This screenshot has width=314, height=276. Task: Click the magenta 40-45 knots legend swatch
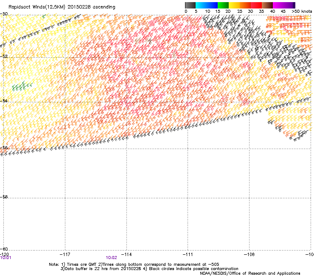(278, 5)
